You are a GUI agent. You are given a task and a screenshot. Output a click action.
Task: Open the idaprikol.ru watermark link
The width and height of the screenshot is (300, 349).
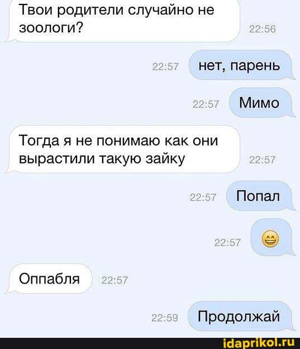(x=259, y=343)
